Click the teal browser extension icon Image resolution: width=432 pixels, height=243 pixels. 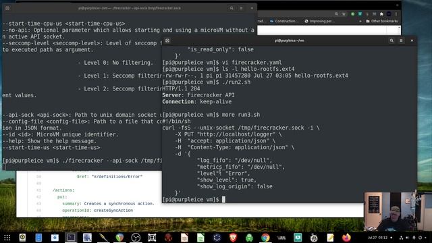(x=360, y=13)
